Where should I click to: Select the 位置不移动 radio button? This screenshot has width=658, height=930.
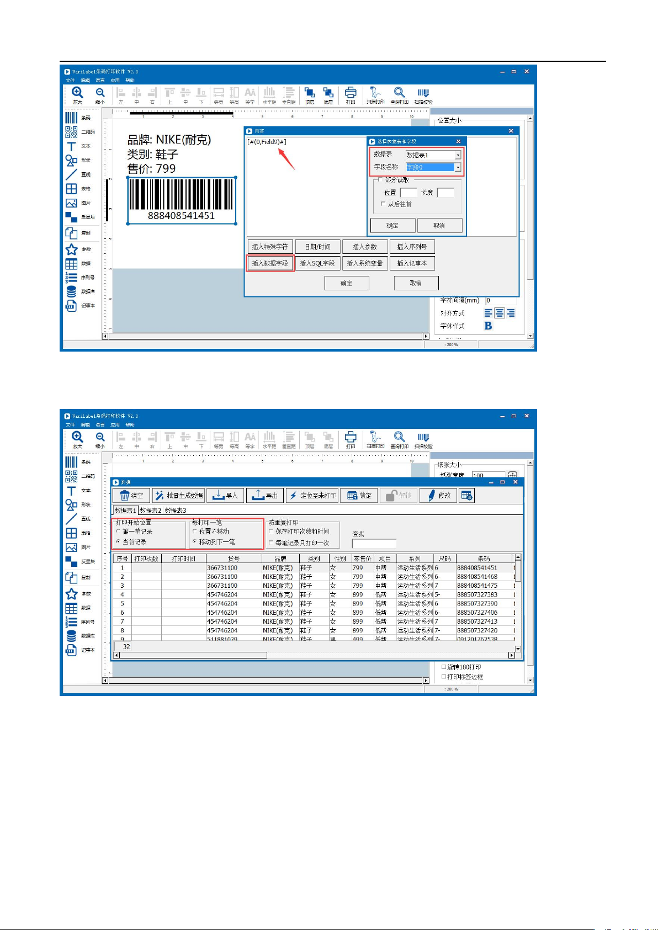tap(195, 531)
